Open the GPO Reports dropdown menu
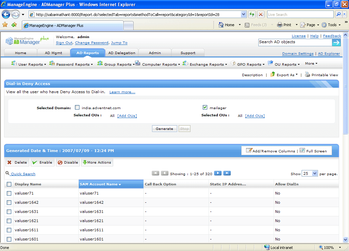Screen dimensions: 349x251 click(247, 64)
